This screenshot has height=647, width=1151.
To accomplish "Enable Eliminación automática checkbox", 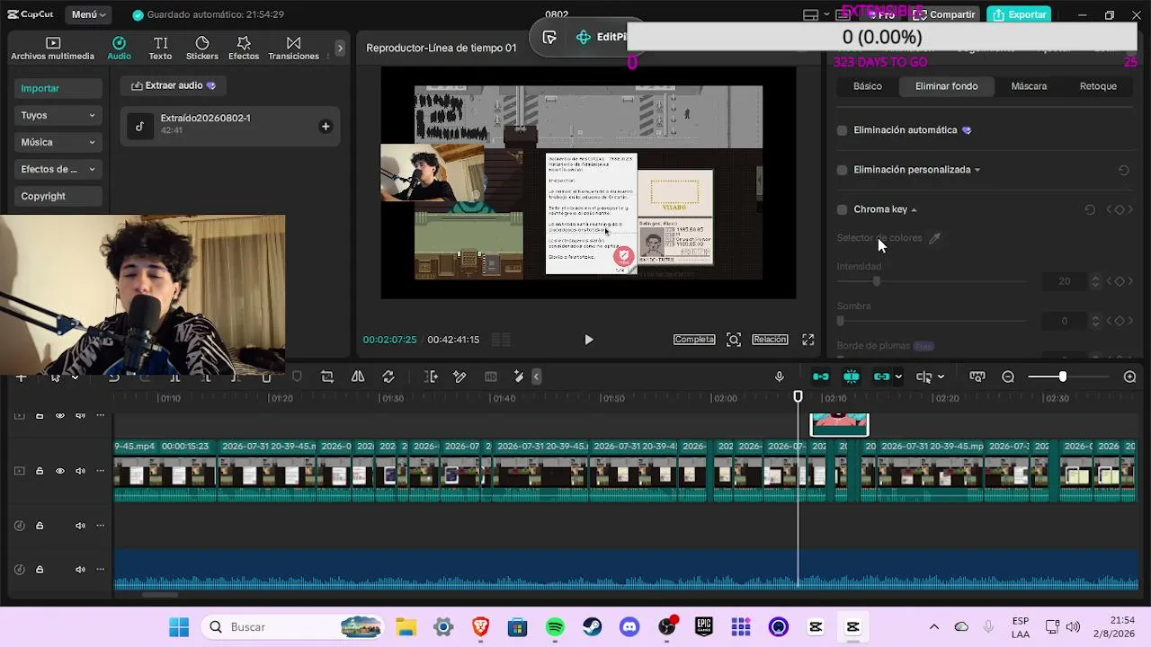I will (842, 130).
